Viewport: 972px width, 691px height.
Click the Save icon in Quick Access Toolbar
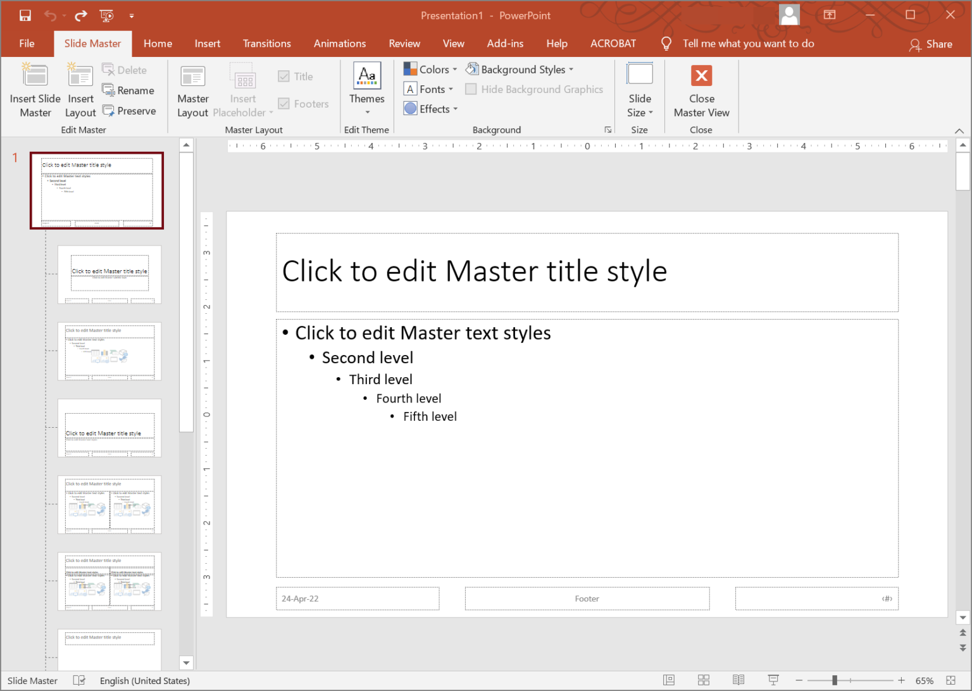[x=24, y=15]
